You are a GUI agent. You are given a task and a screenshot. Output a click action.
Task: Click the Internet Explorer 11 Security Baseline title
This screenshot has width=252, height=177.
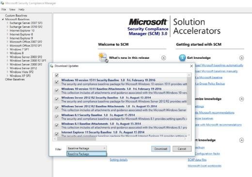point(86,132)
